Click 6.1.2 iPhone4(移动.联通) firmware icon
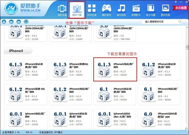This screenshot has width=189, height=135. (x=148, y=70)
